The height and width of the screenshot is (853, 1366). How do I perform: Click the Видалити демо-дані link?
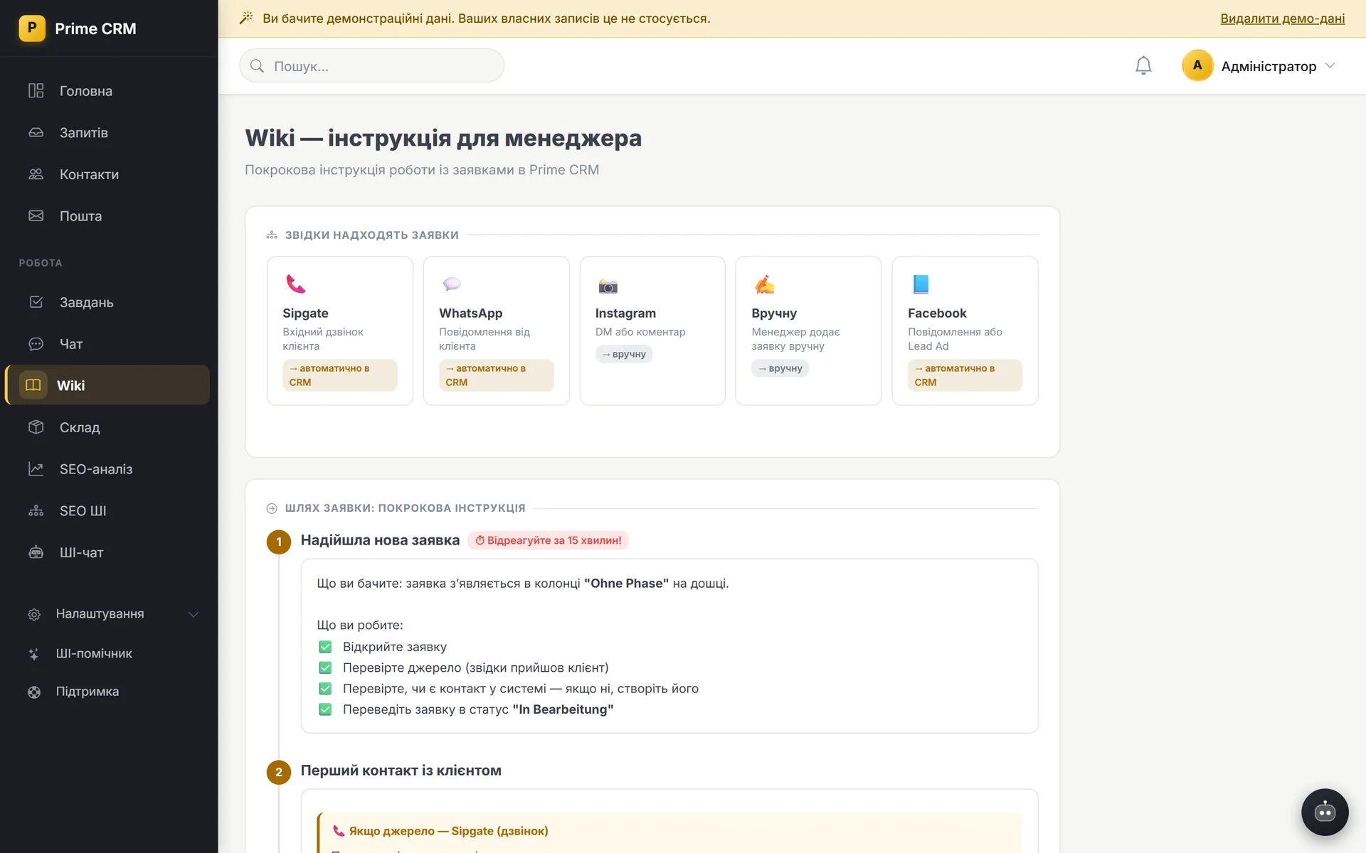tap(1282, 18)
